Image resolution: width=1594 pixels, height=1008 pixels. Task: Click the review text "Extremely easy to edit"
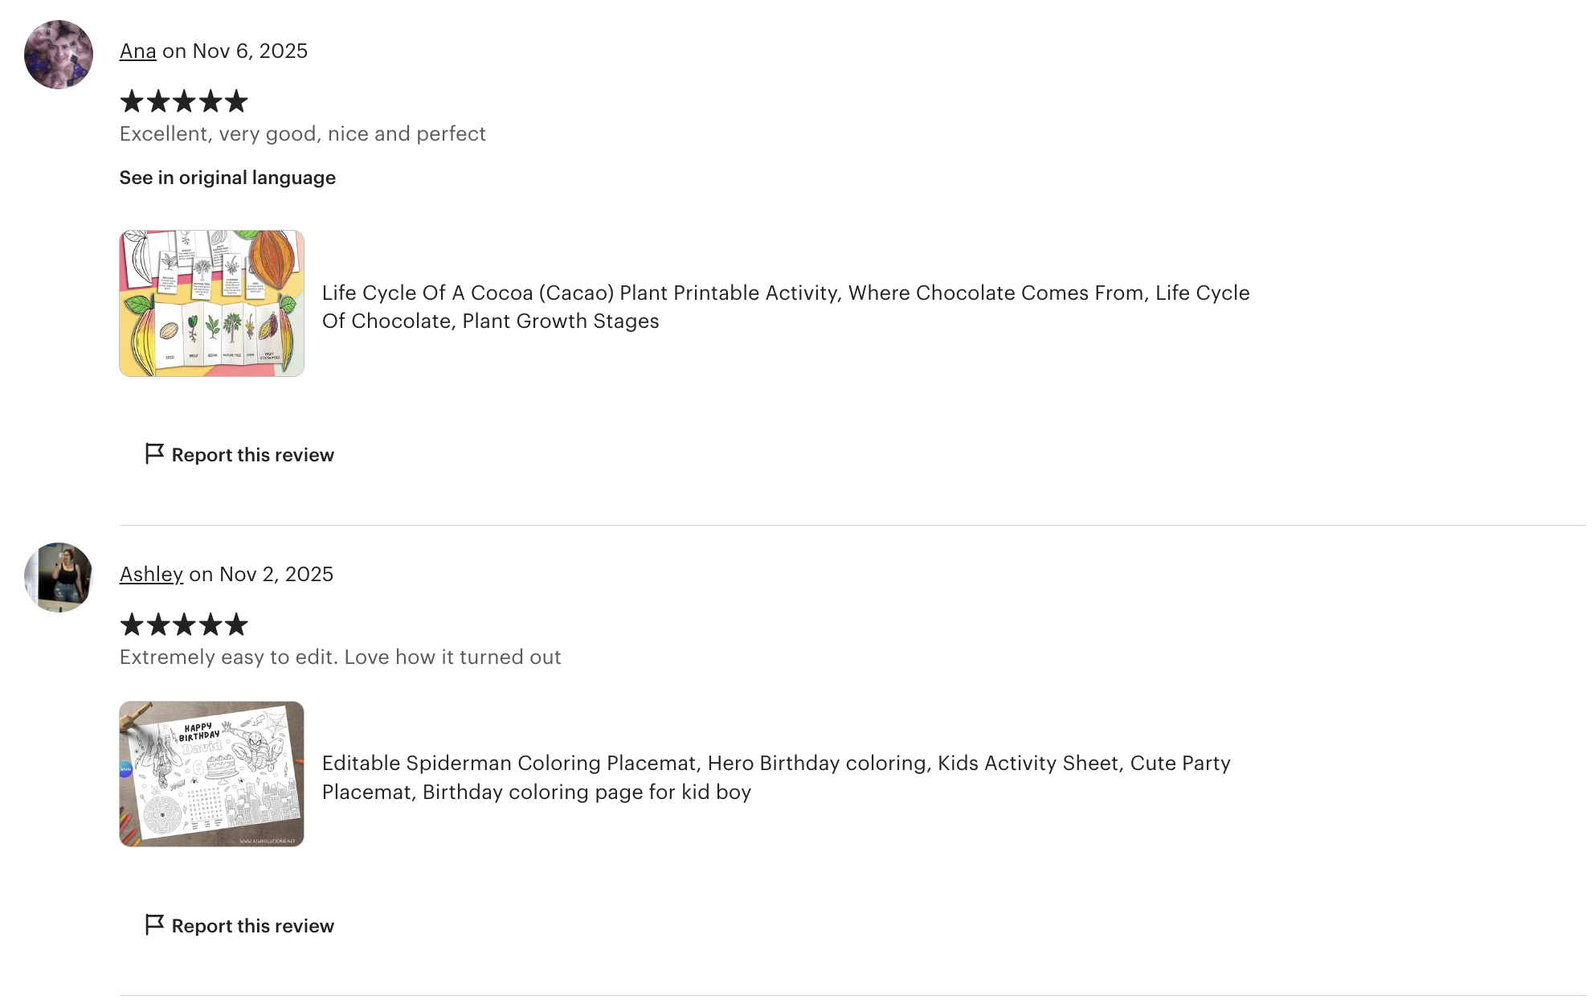click(x=340, y=658)
